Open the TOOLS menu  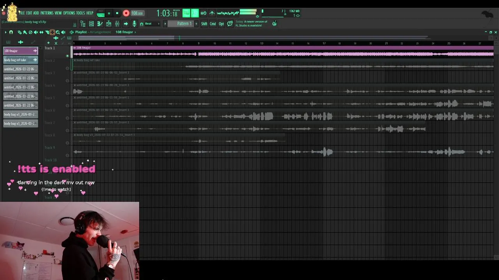(80, 13)
